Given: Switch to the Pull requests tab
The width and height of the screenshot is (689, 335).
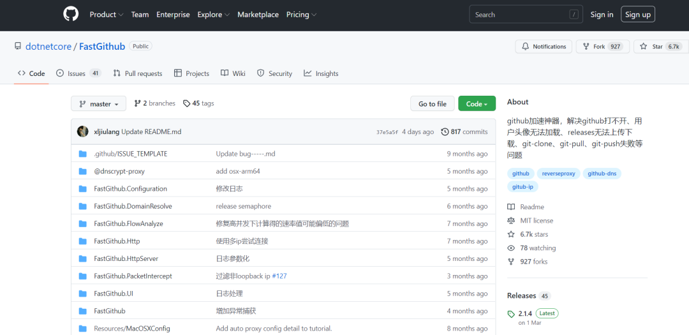Looking at the screenshot, I should 138,73.
